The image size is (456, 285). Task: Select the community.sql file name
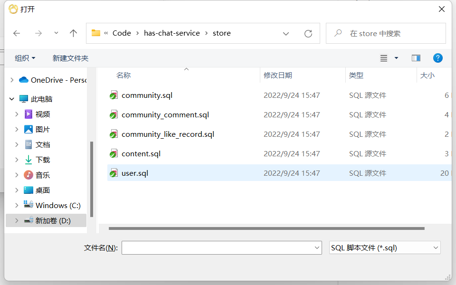coord(147,95)
